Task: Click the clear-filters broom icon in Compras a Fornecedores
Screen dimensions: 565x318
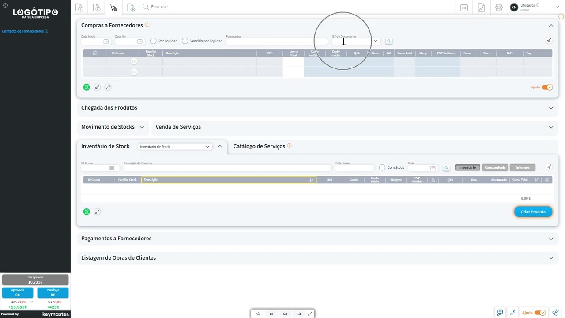Action: [x=549, y=41]
